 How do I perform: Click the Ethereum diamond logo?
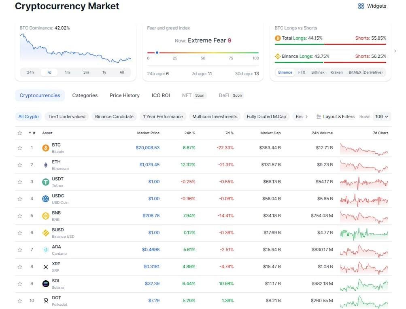coord(46,165)
